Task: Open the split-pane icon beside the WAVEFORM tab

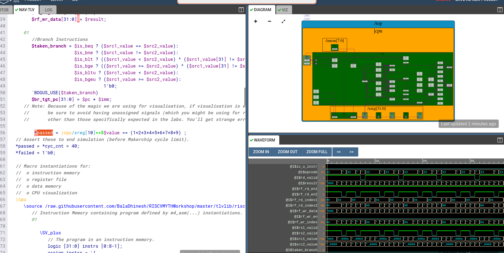Action: click(500, 140)
